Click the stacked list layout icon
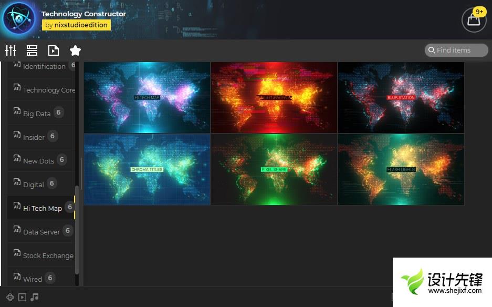Screen dimensions: 492x307 [32, 50]
